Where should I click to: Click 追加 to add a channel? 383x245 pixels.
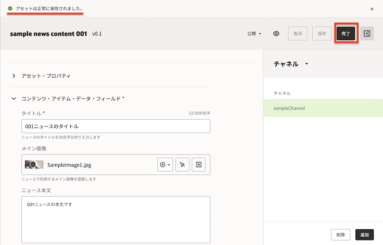pyautogui.click(x=364, y=235)
